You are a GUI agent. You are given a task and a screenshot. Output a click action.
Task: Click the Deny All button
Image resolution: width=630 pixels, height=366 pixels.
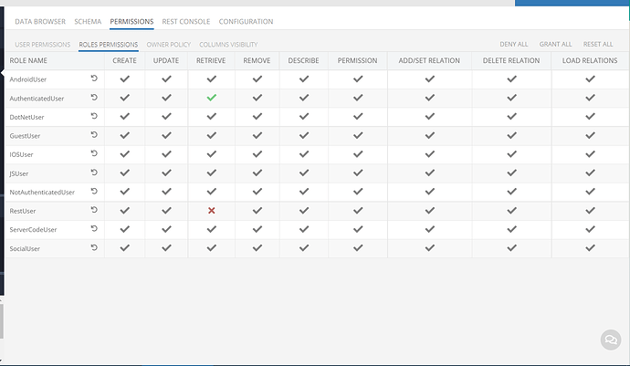click(x=514, y=44)
